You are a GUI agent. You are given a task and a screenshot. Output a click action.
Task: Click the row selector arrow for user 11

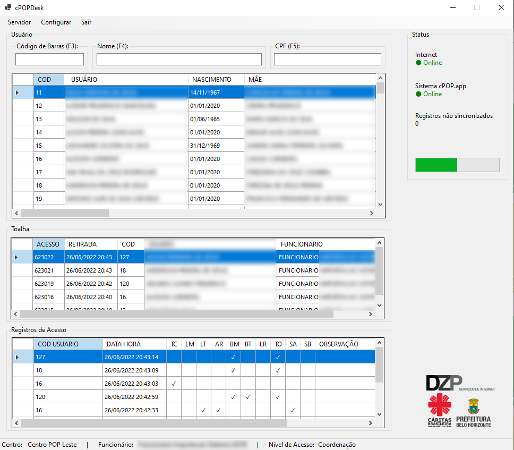point(18,92)
